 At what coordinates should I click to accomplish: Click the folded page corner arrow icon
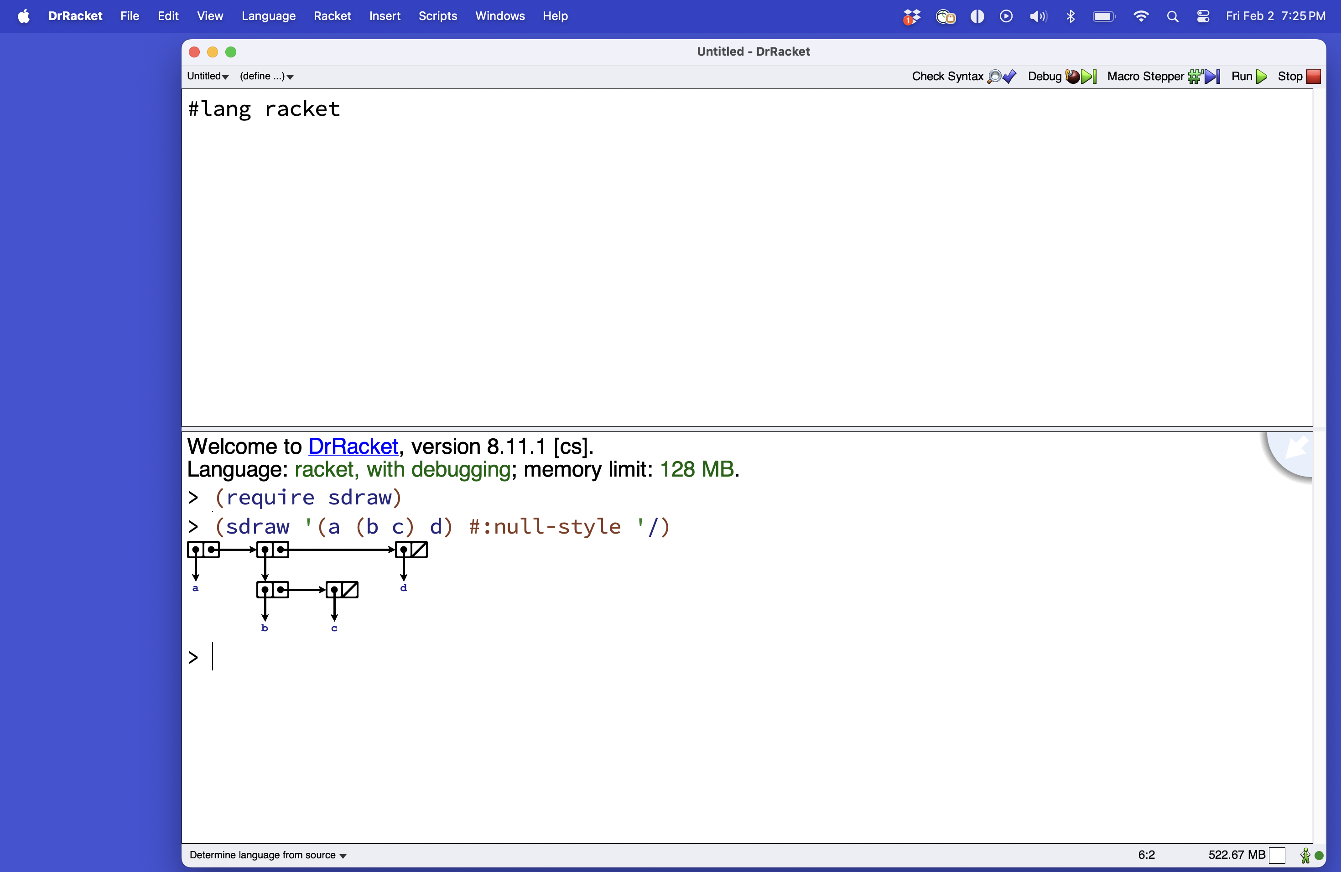[x=1290, y=455]
